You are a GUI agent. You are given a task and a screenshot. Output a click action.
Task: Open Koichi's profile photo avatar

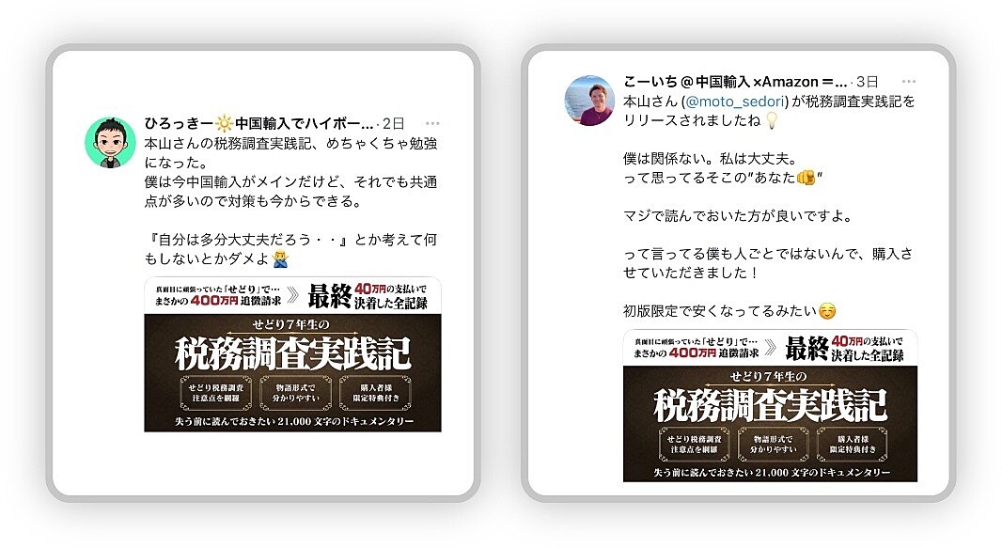[x=589, y=101]
